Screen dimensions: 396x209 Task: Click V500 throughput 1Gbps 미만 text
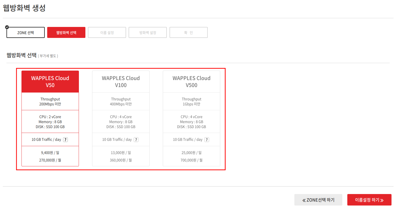tap(192, 104)
